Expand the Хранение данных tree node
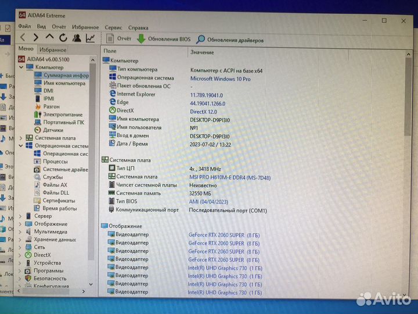Screen dimensions: 418x314 tap(20, 240)
